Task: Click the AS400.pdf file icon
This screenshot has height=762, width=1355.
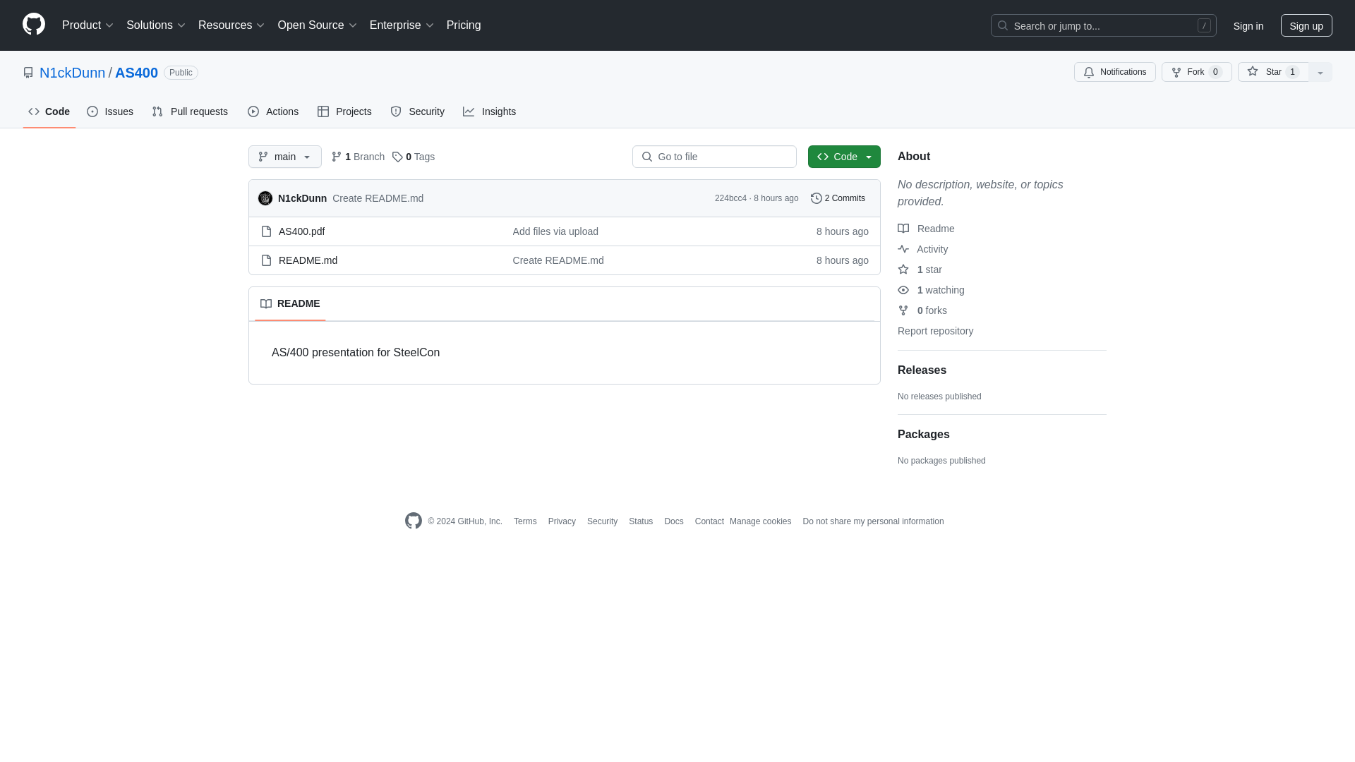Action: [x=266, y=231]
